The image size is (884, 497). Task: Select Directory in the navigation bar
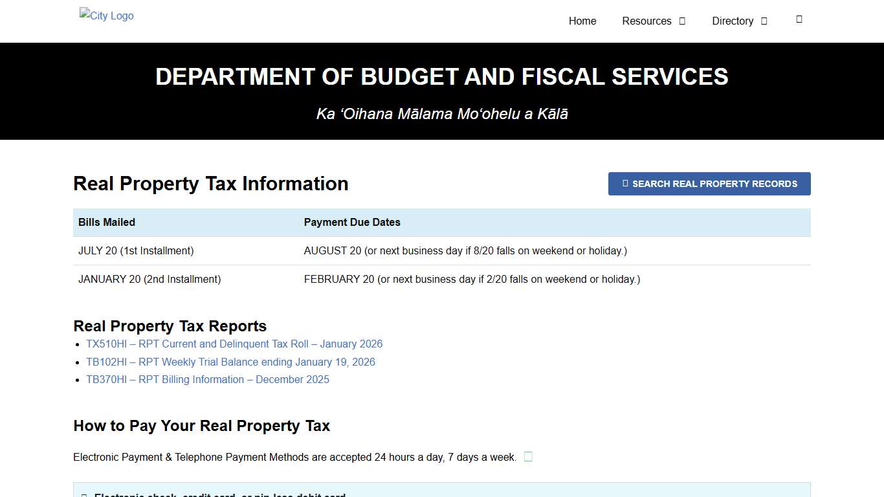(x=732, y=21)
